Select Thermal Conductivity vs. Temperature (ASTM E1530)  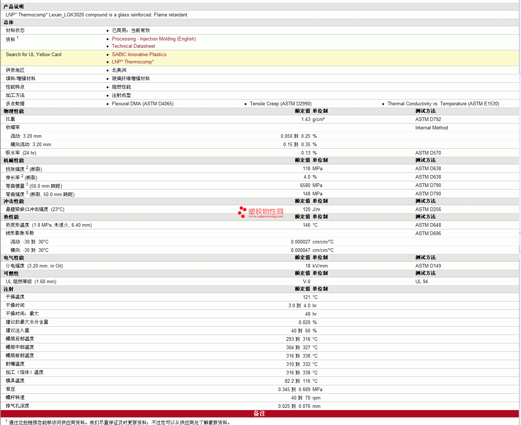[443, 104]
